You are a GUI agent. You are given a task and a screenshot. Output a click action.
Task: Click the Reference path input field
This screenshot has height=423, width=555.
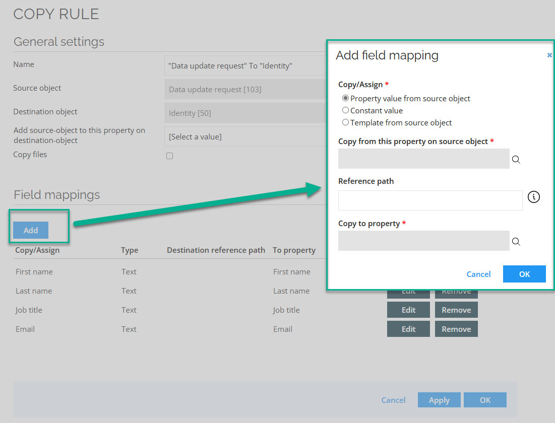click(x=430, y=200)
